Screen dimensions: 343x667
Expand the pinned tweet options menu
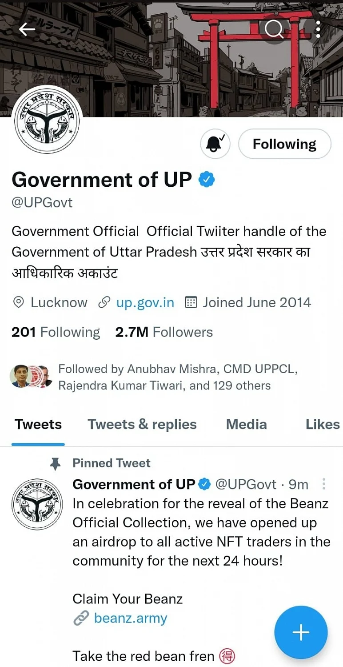(x=324, y=484)
